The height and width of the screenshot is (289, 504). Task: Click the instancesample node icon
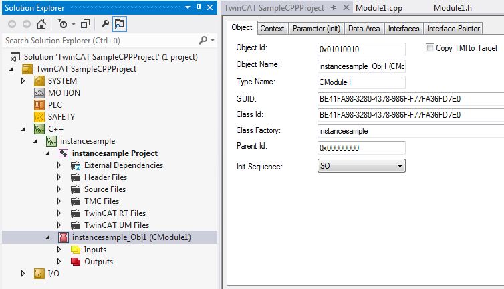click(51, 141)
